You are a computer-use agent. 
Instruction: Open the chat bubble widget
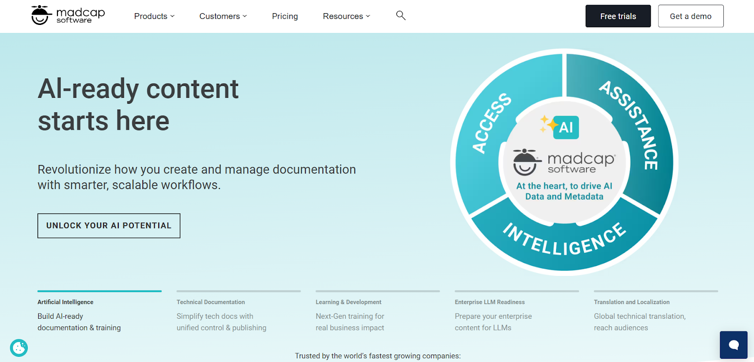734,345
